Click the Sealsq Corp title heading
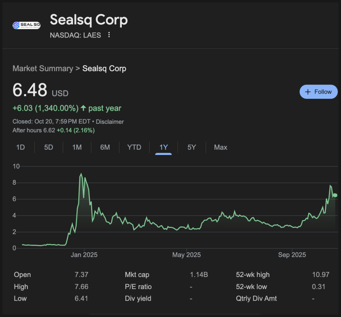 coord(89,20)
